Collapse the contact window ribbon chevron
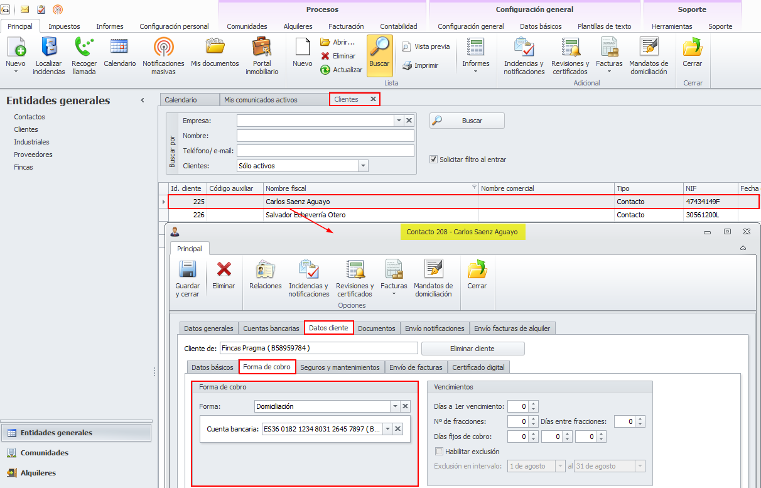The height and width of the screenshot is (488, 761). (743, 248)
